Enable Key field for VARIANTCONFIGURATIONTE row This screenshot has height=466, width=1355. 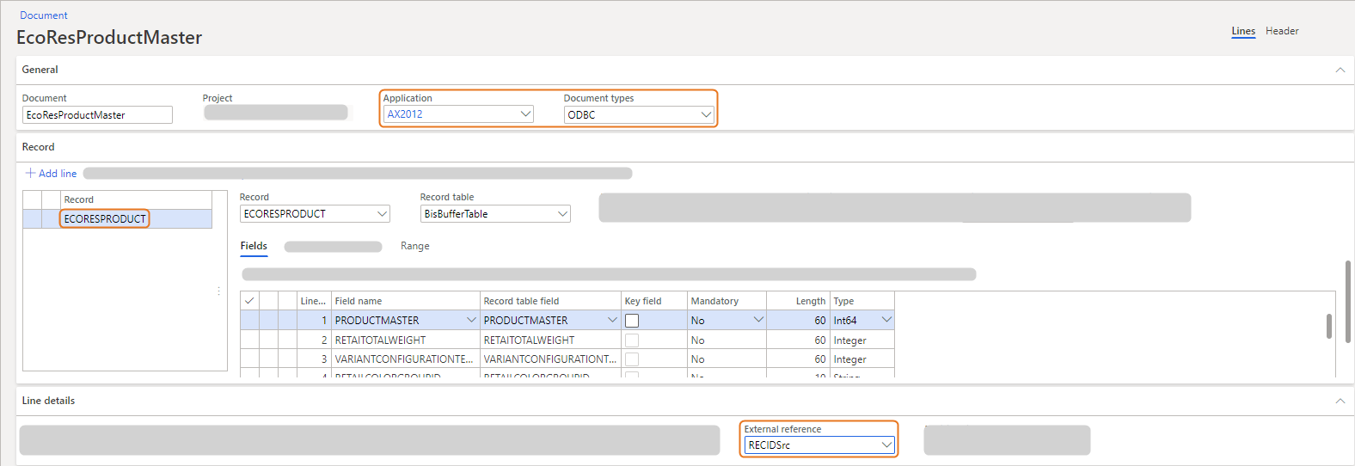(632, 359)
